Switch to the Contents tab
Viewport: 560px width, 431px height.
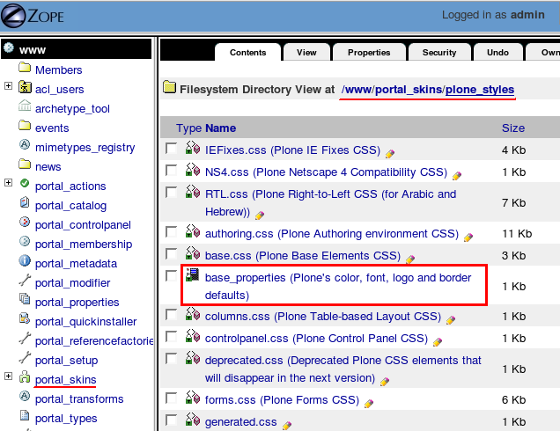(247, 53)
